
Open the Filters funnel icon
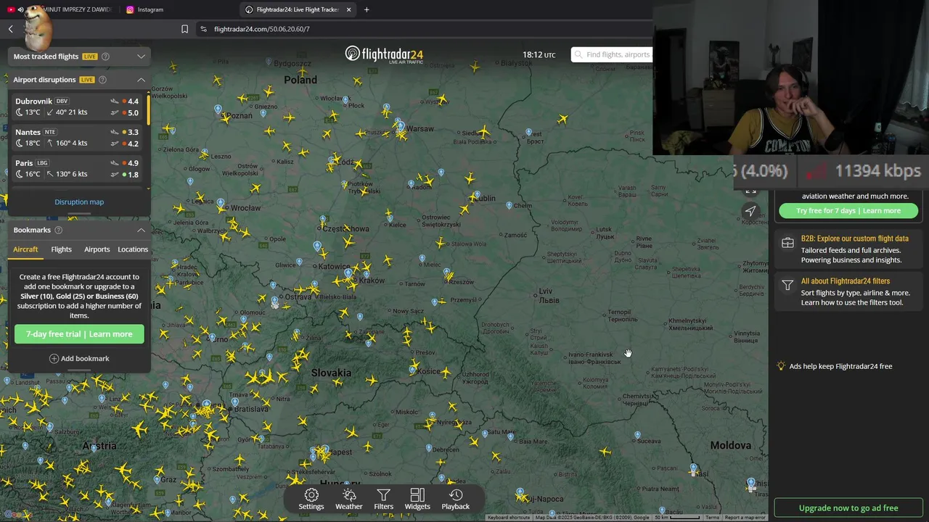pos(383,495)
